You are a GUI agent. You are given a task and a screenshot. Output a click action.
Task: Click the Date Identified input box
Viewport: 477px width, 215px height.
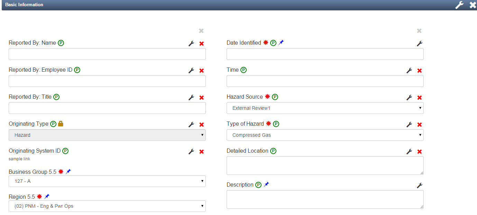[325, 54]
